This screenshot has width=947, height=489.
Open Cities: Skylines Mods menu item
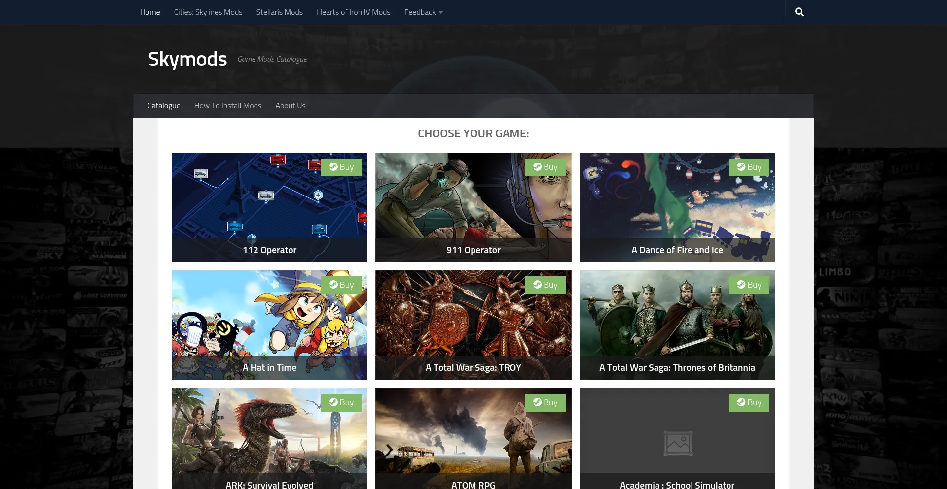click(x=208, y=12)
